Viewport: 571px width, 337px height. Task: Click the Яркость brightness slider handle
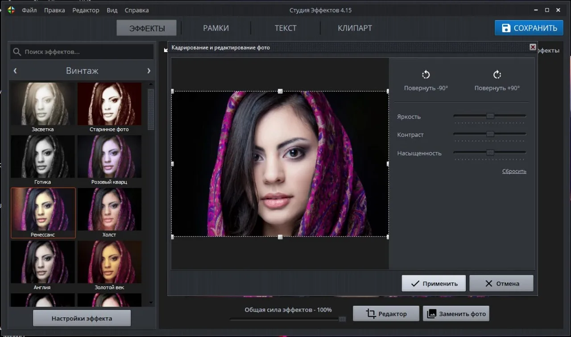click(490, 116)
